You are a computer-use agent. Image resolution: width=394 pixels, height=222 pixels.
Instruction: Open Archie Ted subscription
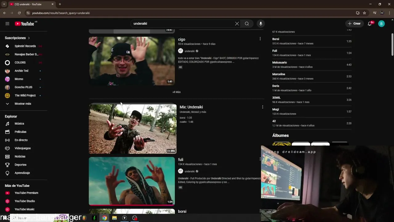pyautogui.click(x=23, y=71)
